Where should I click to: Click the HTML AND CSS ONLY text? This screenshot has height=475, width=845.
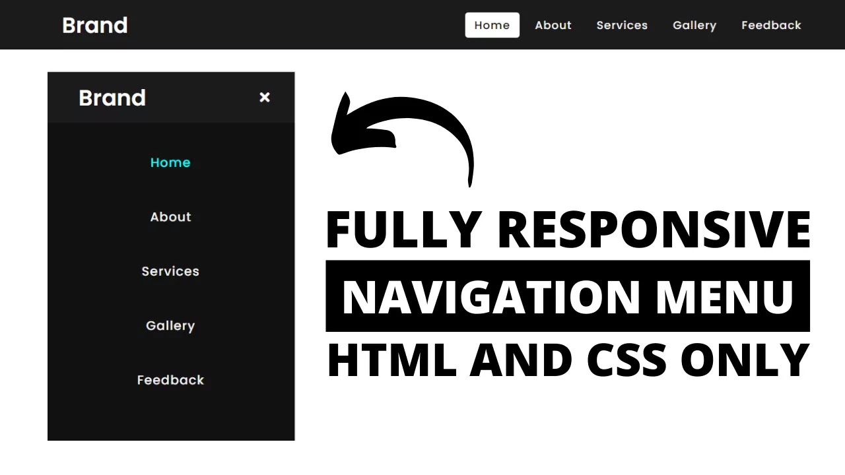pyautogui.click(x=568, y=360)
